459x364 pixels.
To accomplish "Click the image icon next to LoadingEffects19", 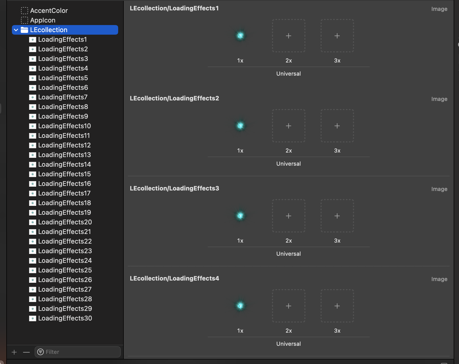I will (x=32, y=212).
